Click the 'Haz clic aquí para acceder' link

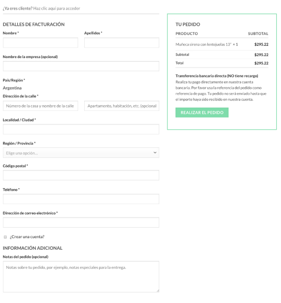pos(57,8)
